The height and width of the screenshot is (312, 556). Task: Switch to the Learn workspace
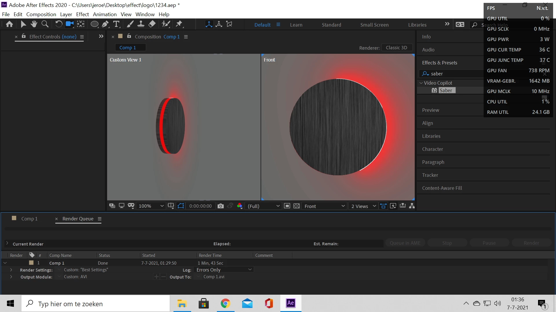click(x=296, y=25)
